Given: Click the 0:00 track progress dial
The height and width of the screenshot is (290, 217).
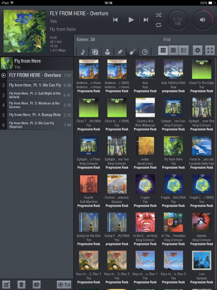Looking at the screenshot, I should (x=178, y=20).
